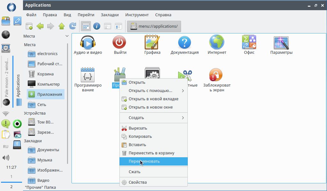Image resolution: width=327 pixels, height=191 pixels.
Task: Open the Инструмент menu
Action: [x=137, y=15]
